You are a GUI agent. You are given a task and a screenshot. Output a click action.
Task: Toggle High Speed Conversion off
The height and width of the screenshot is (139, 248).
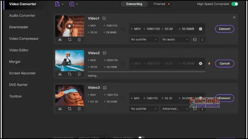(235, 4)
